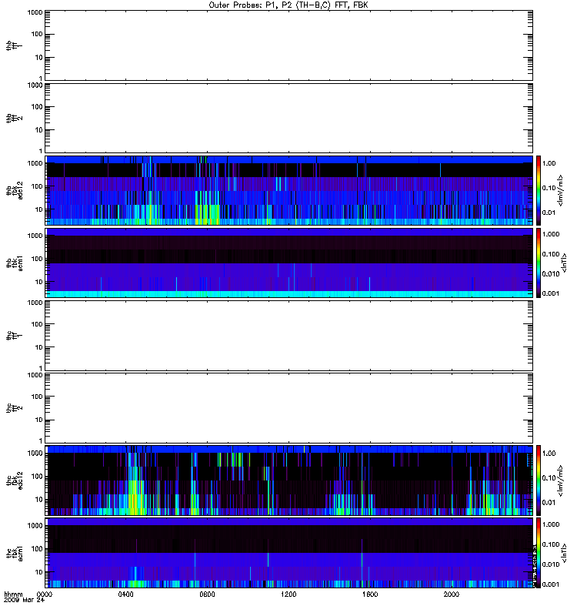Click the 0.10 value on thb edc12 color bar
Screen dimensions: 577x616
549,188
